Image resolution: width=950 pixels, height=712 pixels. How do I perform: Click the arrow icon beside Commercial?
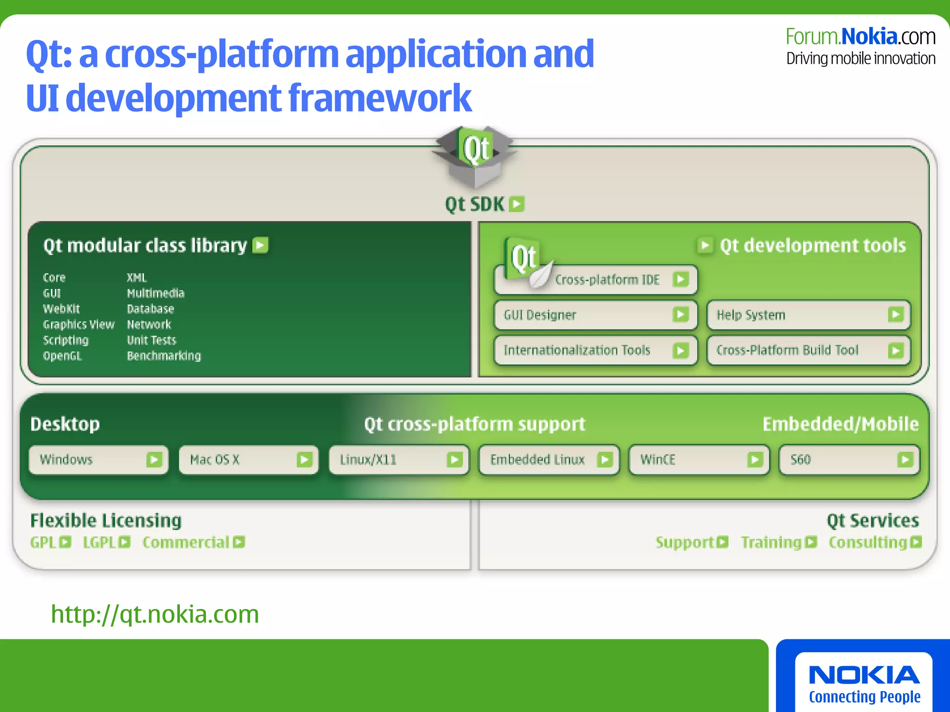pyautogui.click(x=239, y=542)
